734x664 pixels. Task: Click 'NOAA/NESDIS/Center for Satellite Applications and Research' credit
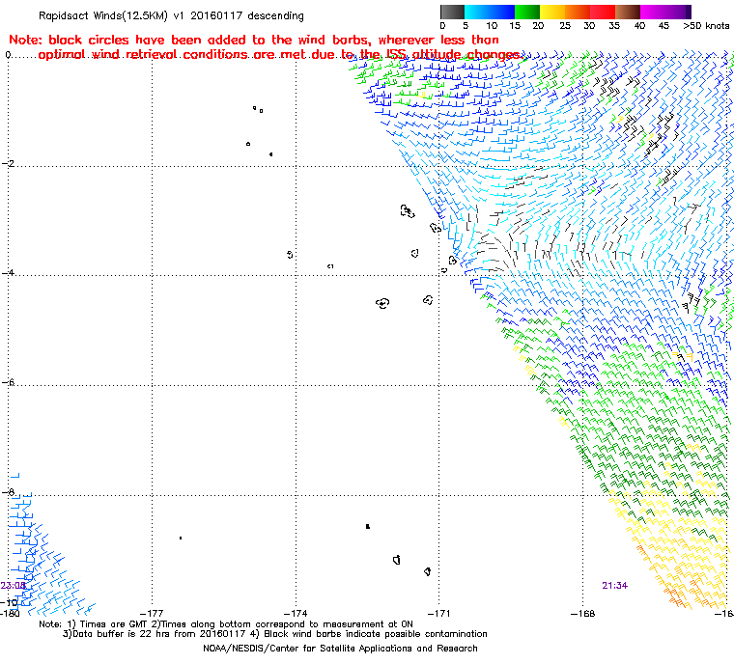tap(340, 649)
